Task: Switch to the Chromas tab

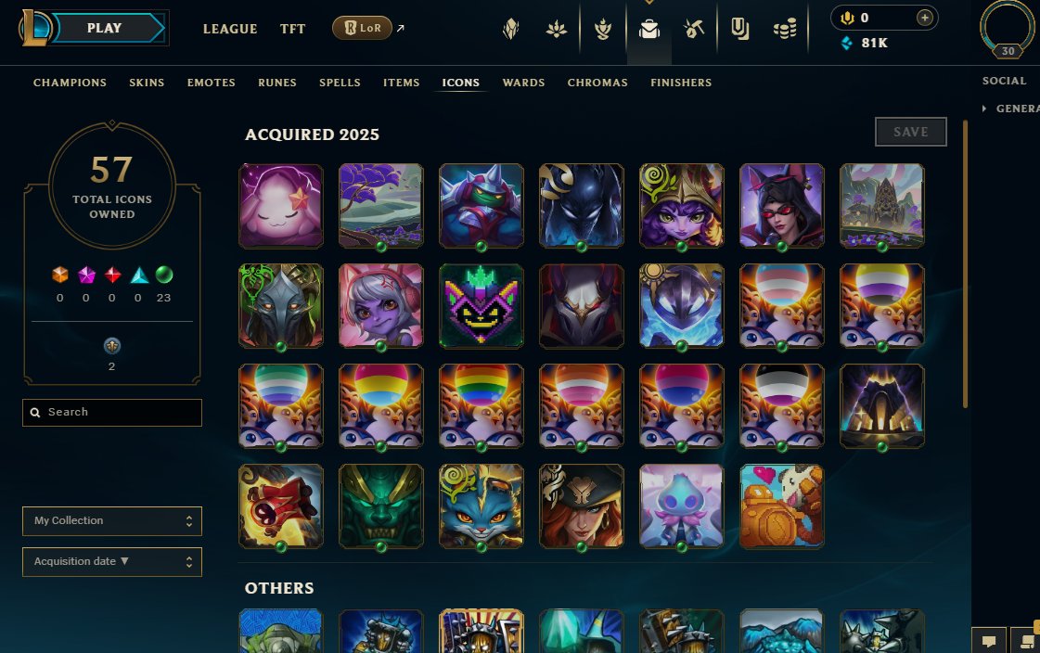Action: point(597,83)
